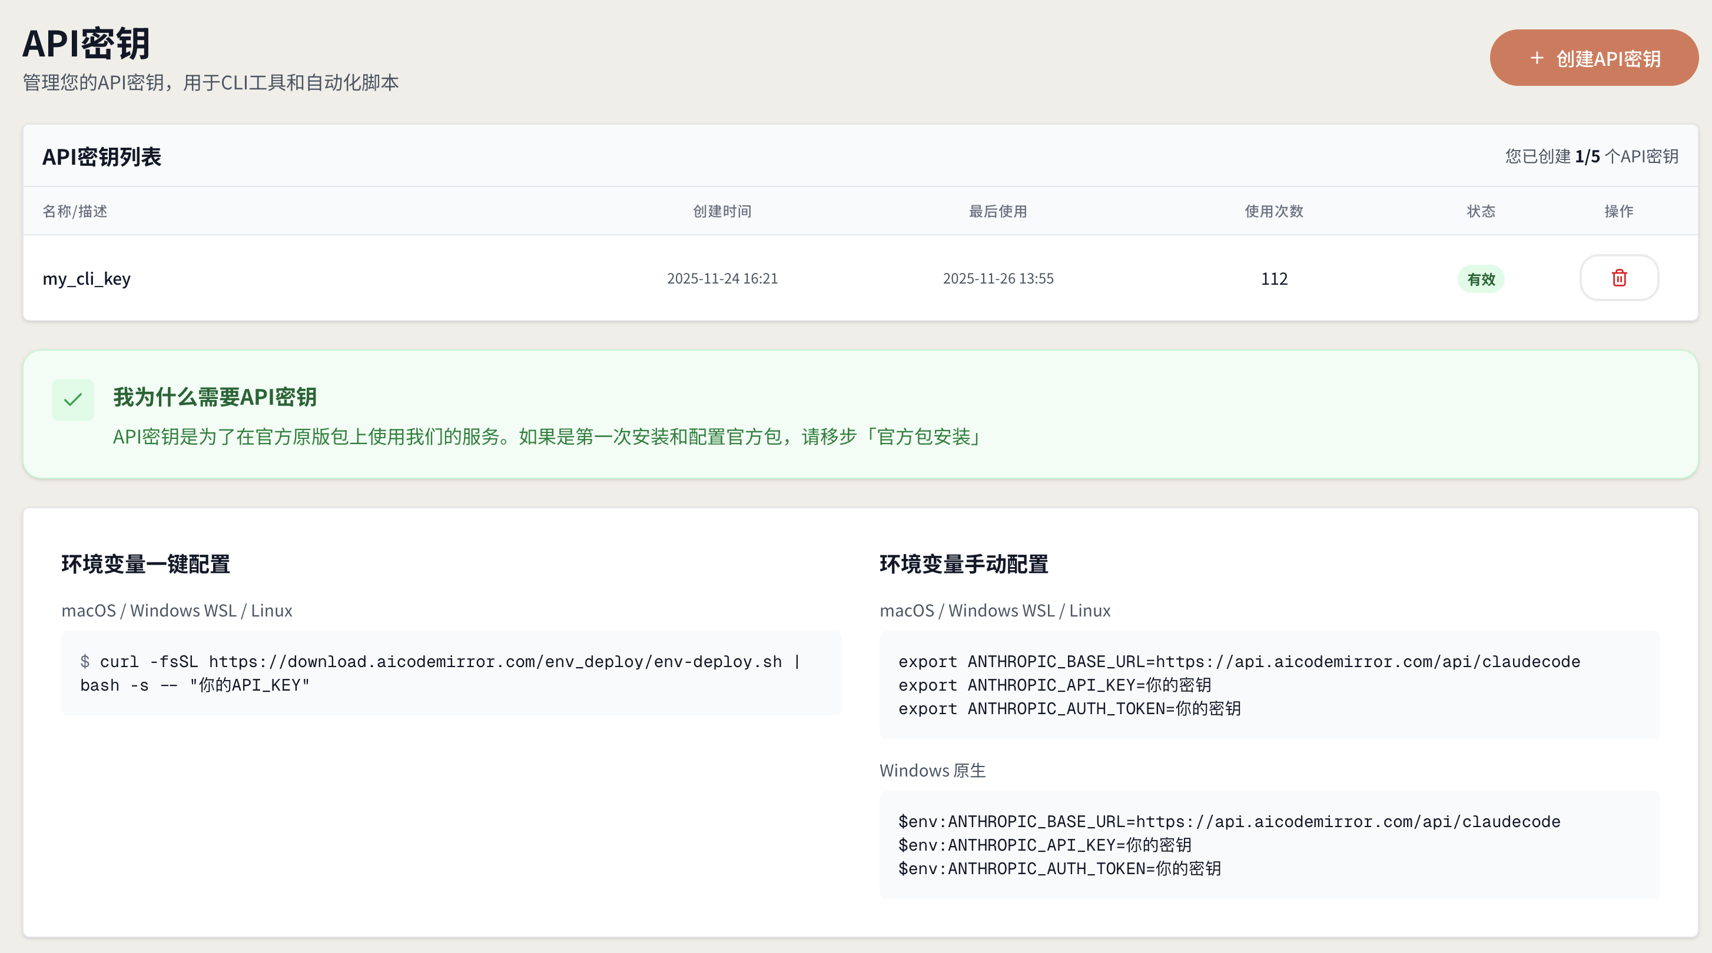Screen dimensions: 1712x953
Task: Click the 1/5 API key quota text
Action: tap(1587, 156)
